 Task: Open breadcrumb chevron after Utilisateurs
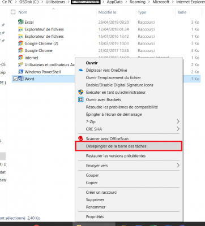coord(68,2)
